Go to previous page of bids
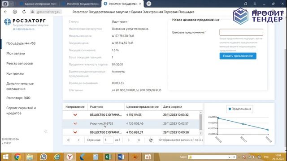The width and height of the screenshot is (287, 161). pos(78,140)
